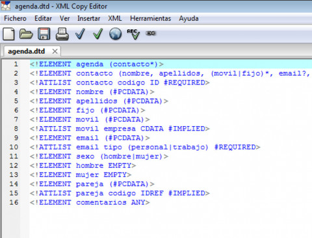The width and height of the screenshot is (312, 238).
Task: Run the ABC spelling check icon
Action: click(133, 34)
